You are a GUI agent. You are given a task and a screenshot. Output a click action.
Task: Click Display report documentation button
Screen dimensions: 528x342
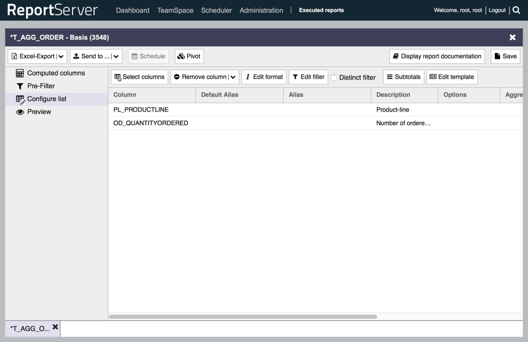[x=437, y=56]
